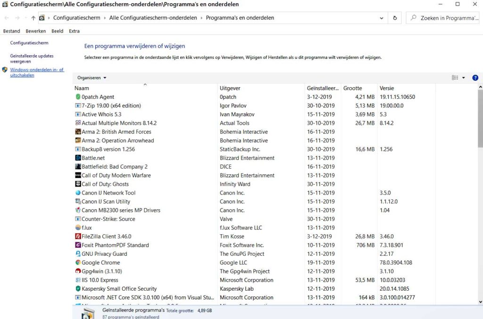Open the Configuratiescherm sidebar link

click(29, 43)
